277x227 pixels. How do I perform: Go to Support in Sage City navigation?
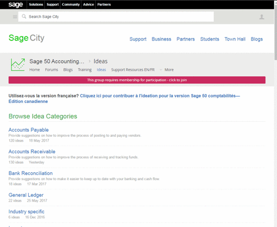point(138,39)
